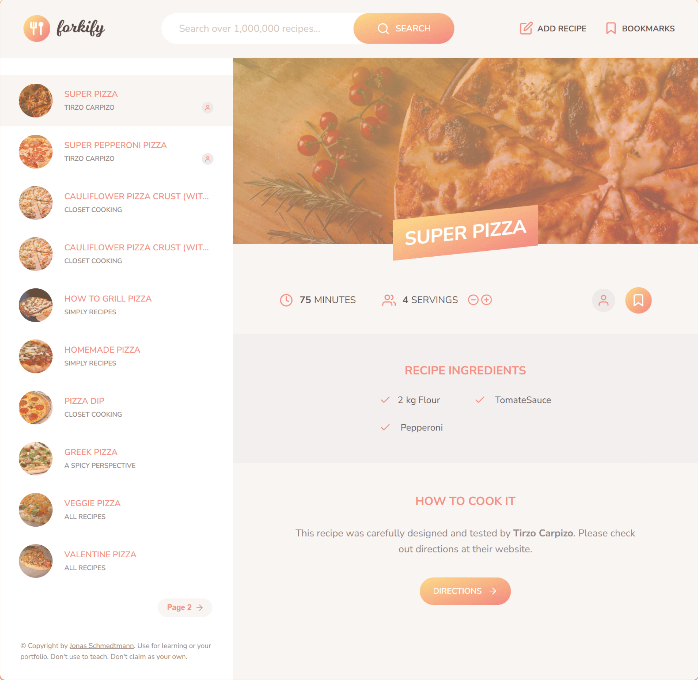Click the DIRECTIONS button for recipe steps
This screenshot has width=698, height=680.
point(465,591)
